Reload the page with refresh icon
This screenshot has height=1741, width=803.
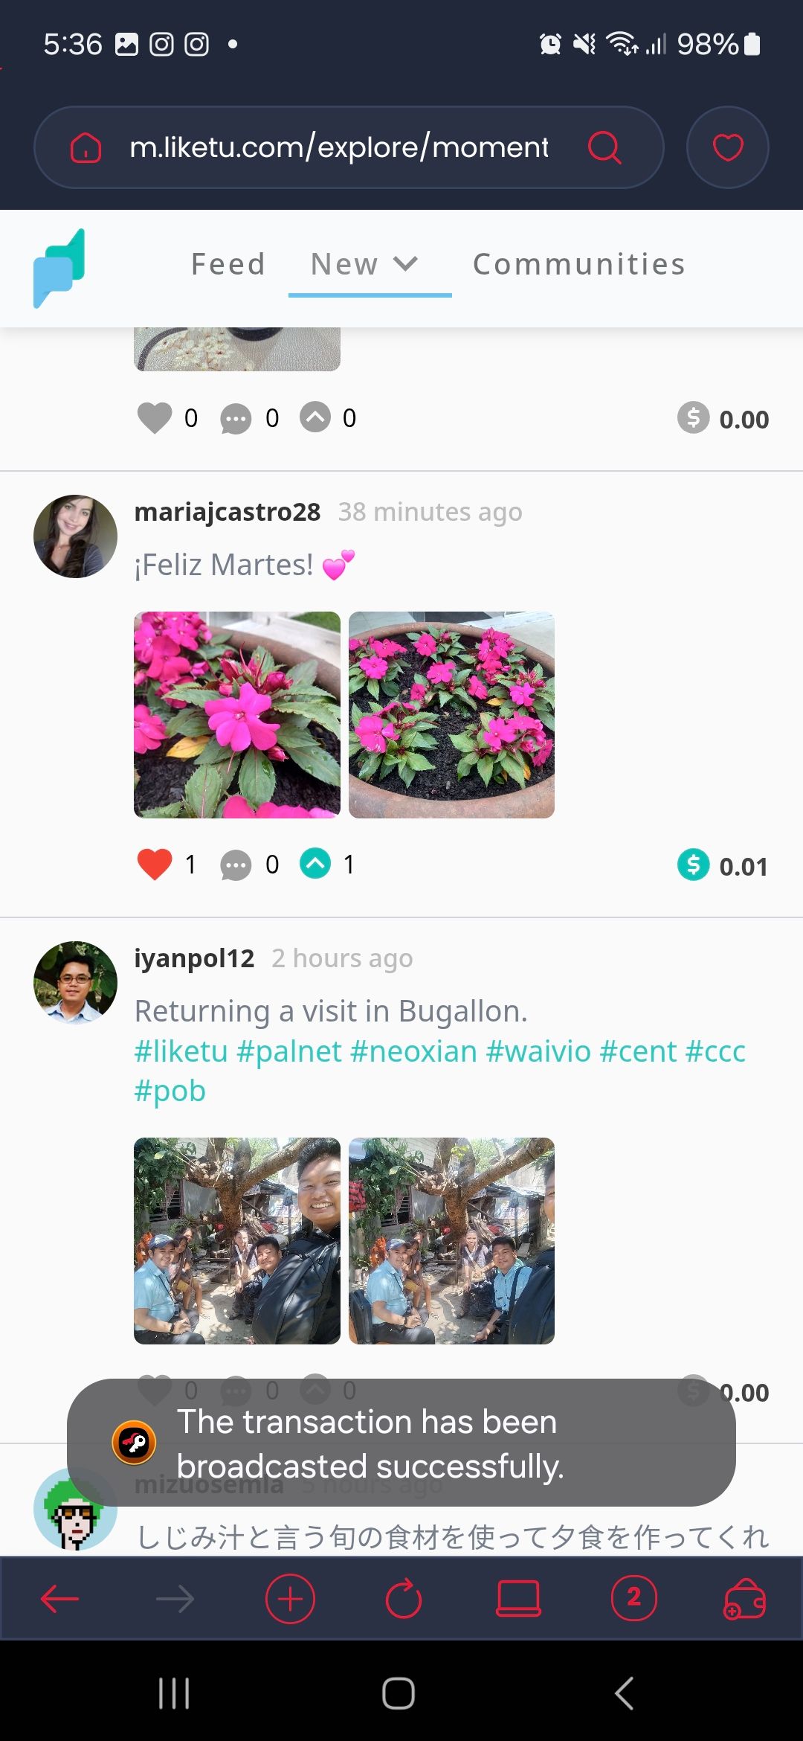[404, 1598]
